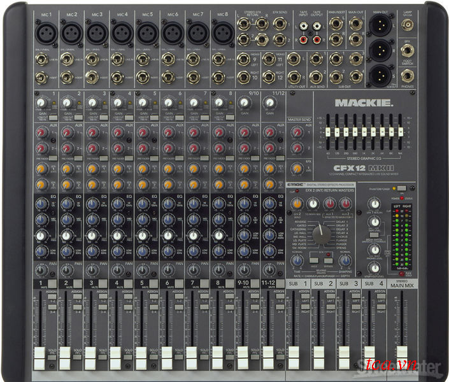Toggle the Phantom Power switch
The image size is (449, 382).
coord(401,188)
